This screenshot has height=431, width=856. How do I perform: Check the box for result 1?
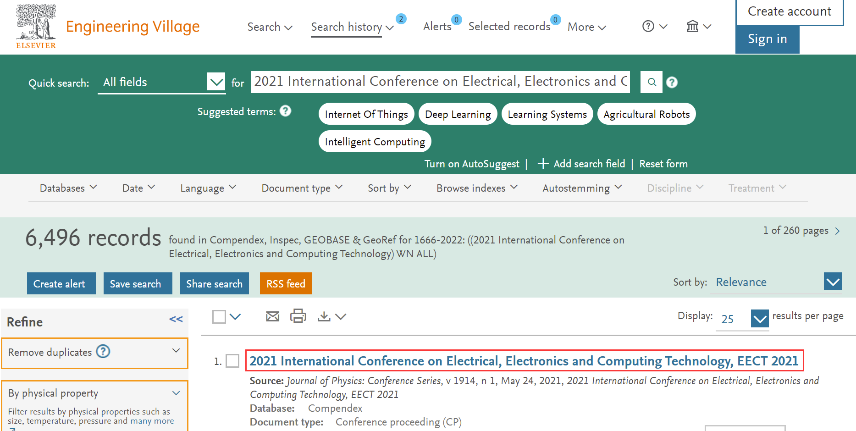232,361
